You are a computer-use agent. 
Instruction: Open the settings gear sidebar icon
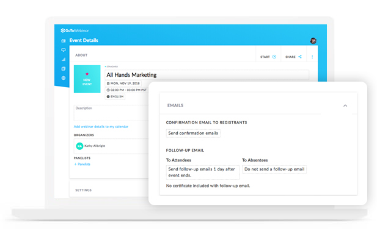[63, 78]
